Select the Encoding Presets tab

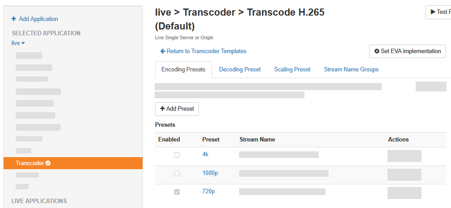coord(183,70)
